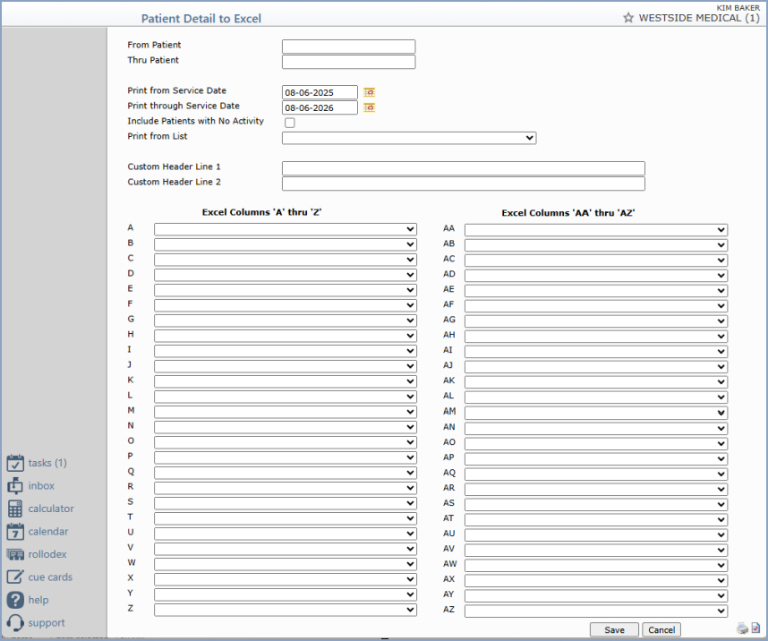This screenshot has height=641, width=768.
Task: Click the Print through Service Date field
Action: coord(320,107)
